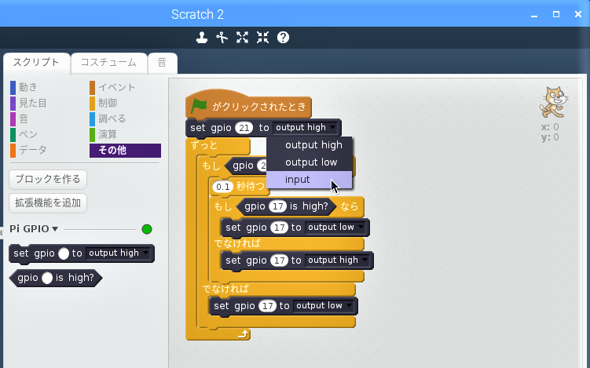
Task: Select the その他 block category
Action: (x=125, y=151)
